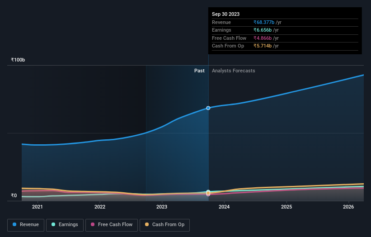
Task: Select the 2021 x-axis label
Action: 38,207
